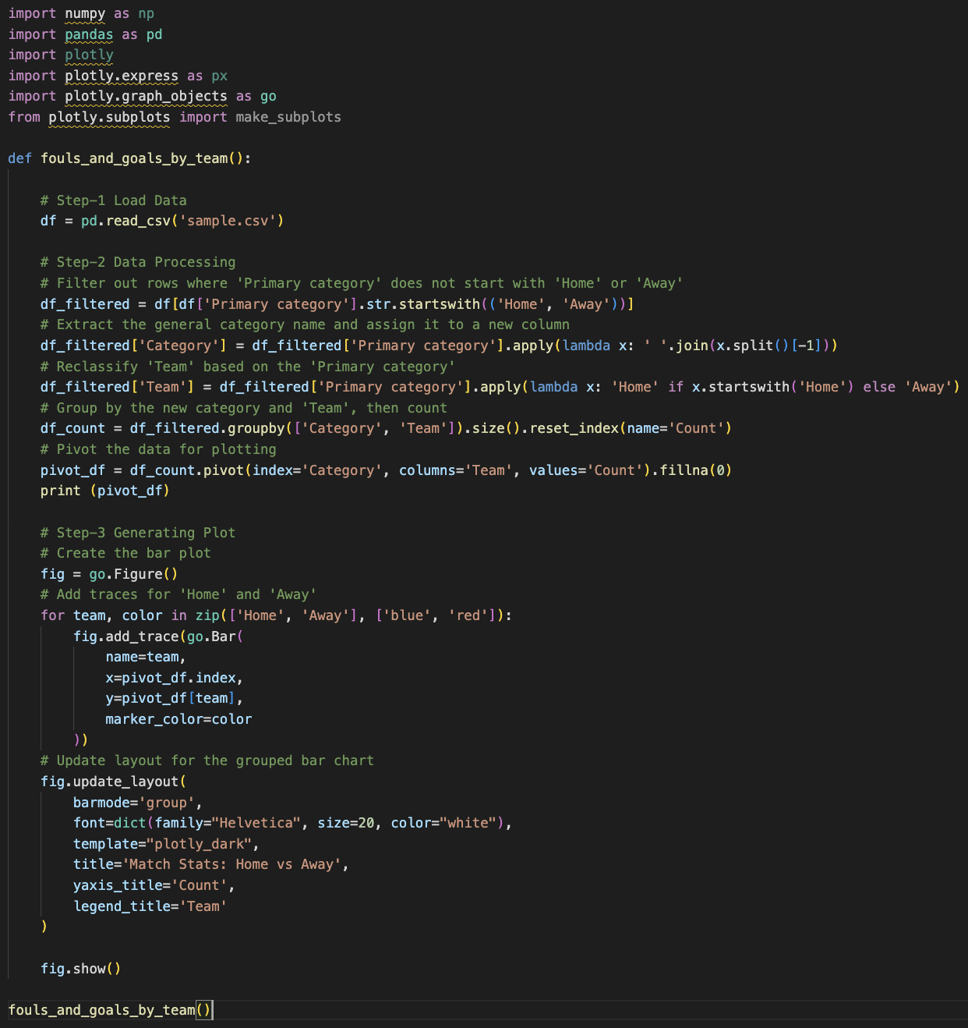968x1028 pixels.
Task: Click the 'Match Stats: Home vs Away' title string
Action: 231,864
